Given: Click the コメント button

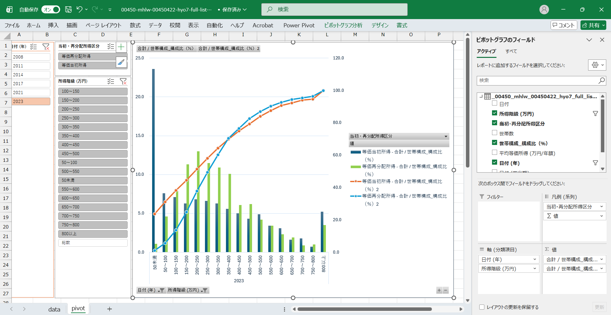Looking at the screenshot, I should 564,25.
